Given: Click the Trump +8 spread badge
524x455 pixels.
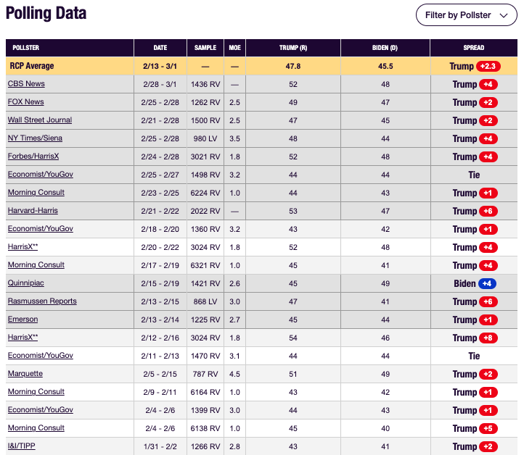Looking at the screenshot, I should pos(488,338).
